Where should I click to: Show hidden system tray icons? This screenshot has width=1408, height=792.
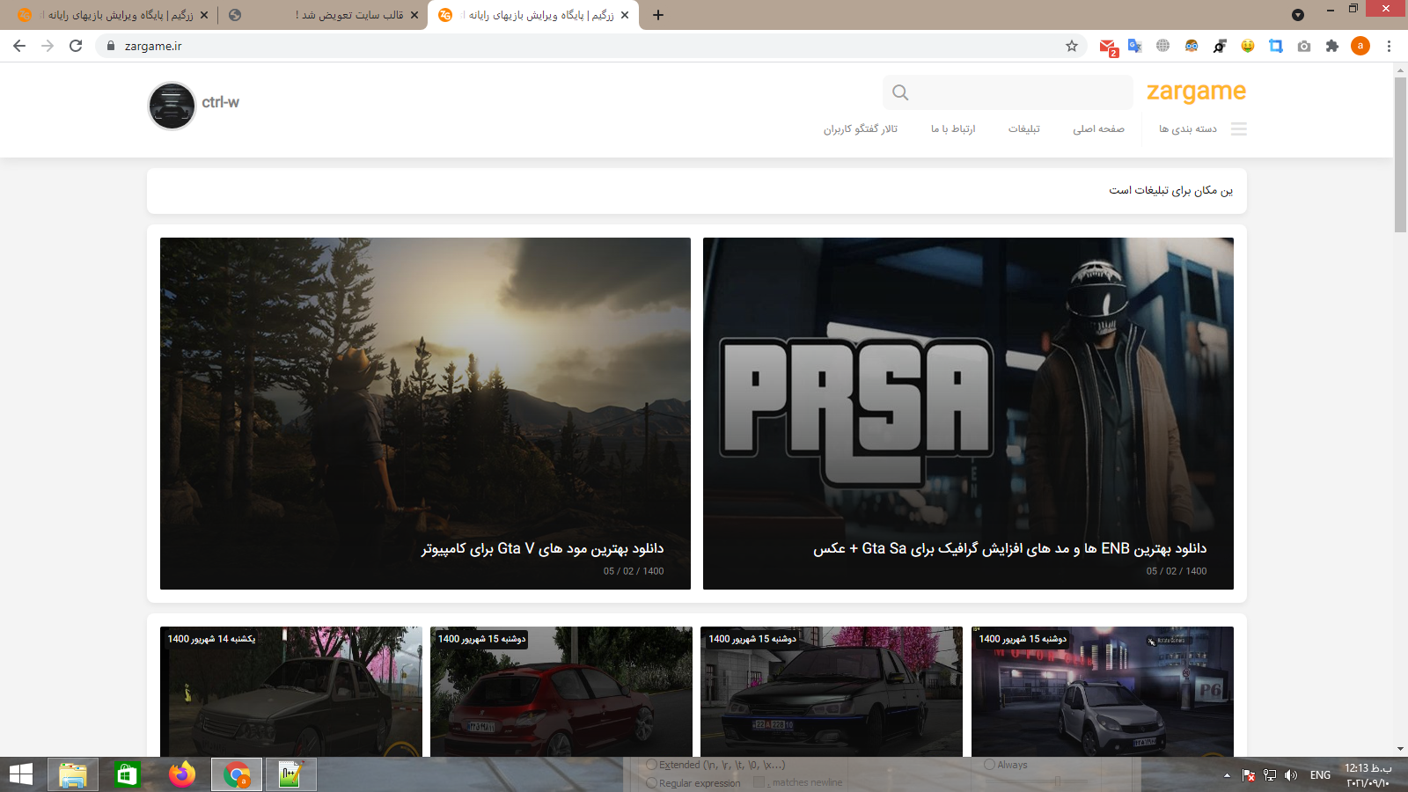point(1227,775)
